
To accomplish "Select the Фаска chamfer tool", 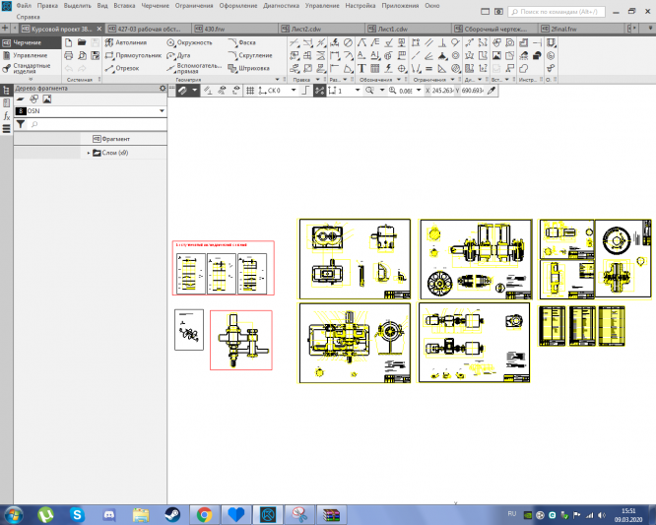I will [x=246, y=43].
